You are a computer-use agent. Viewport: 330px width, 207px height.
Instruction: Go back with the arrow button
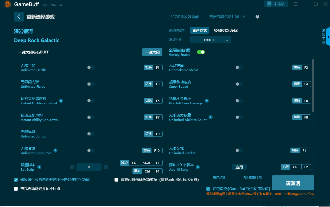(19, 17)
